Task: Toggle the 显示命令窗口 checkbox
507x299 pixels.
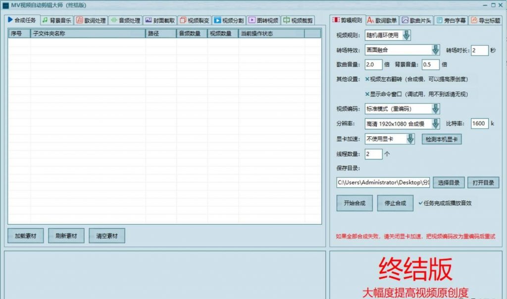Action: (367, 94)
